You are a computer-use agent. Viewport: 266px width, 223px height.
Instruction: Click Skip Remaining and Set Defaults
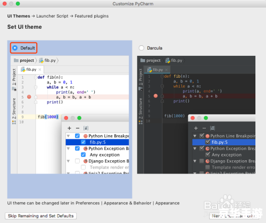(x=41, y=216)
